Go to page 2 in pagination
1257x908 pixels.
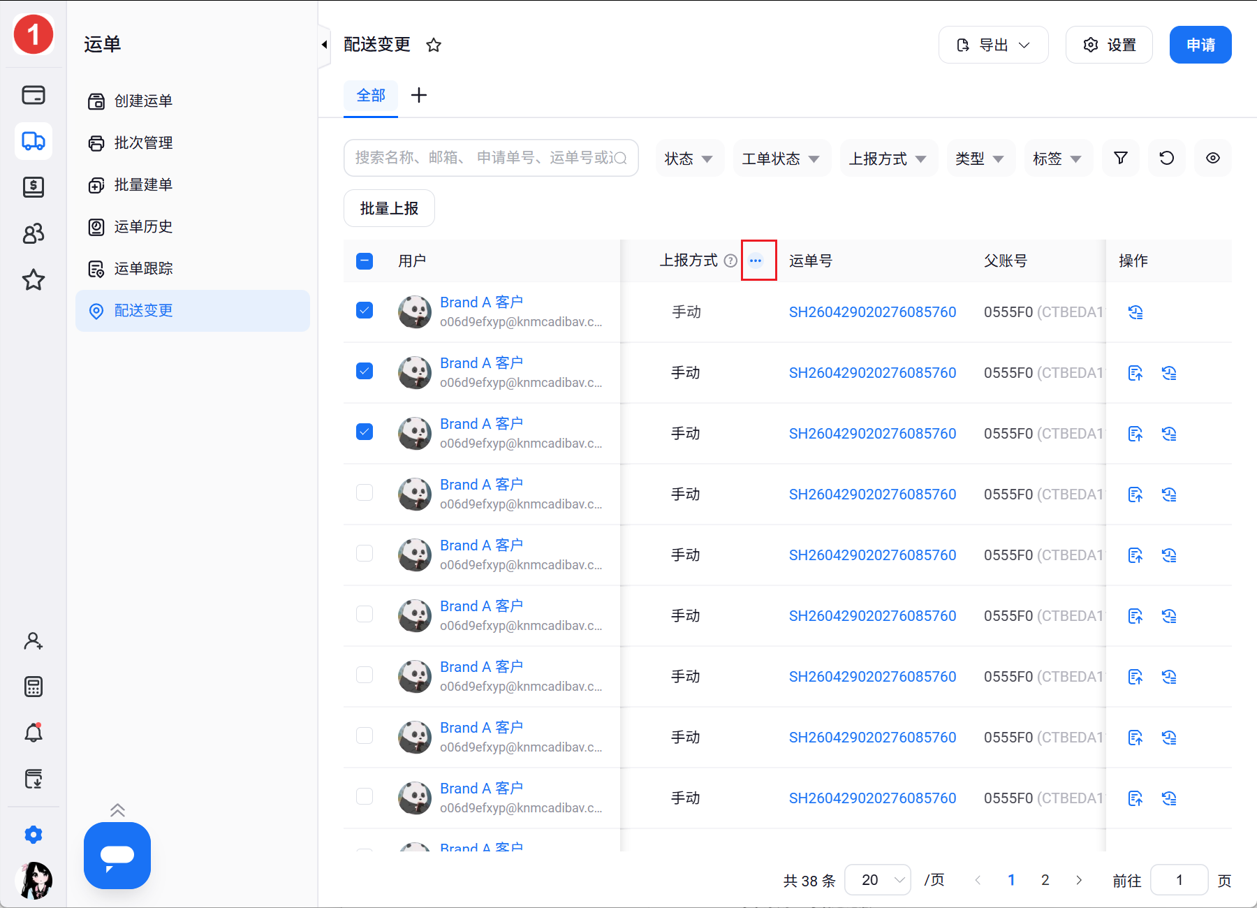pos(1045,880)
